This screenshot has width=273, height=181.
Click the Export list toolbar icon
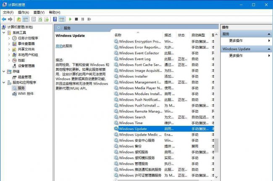click(47, 19)
